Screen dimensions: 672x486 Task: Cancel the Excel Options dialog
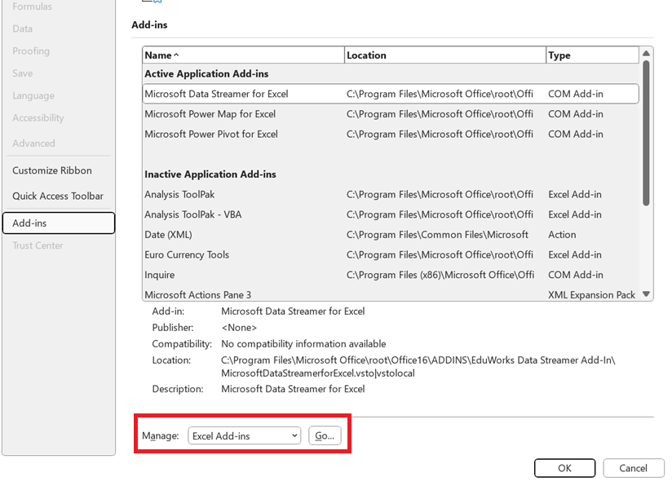634,468
